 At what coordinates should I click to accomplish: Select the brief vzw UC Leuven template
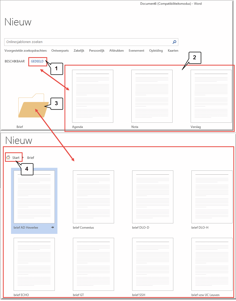212,264
